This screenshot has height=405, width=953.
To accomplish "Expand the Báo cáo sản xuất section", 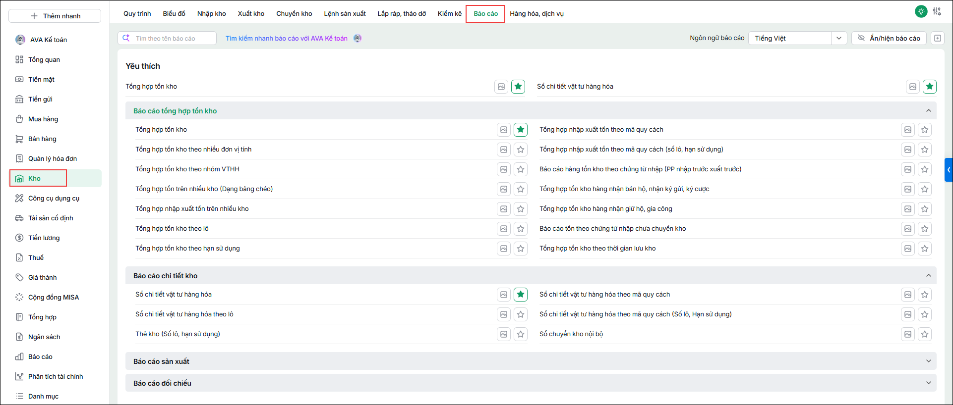I will (531, 361).
